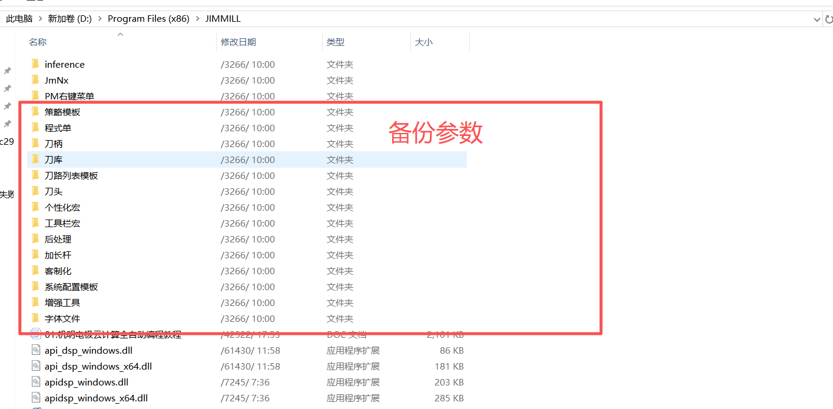This screenshot has width=833, height=409.
Task: Click the 程式单 folder name
Action: click(x=58, y=128)
